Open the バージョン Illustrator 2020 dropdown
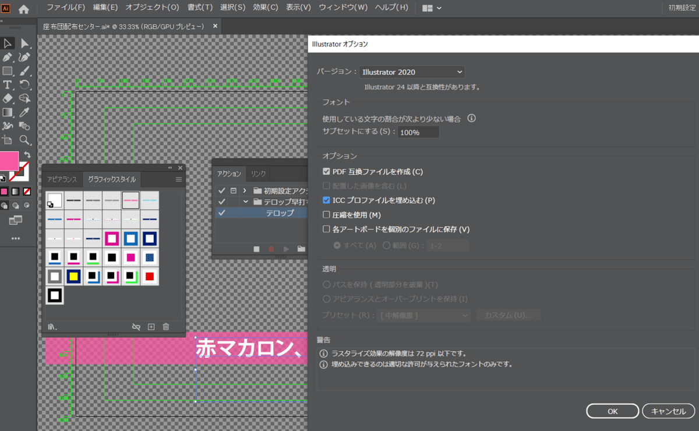 [x=411, y=72]
